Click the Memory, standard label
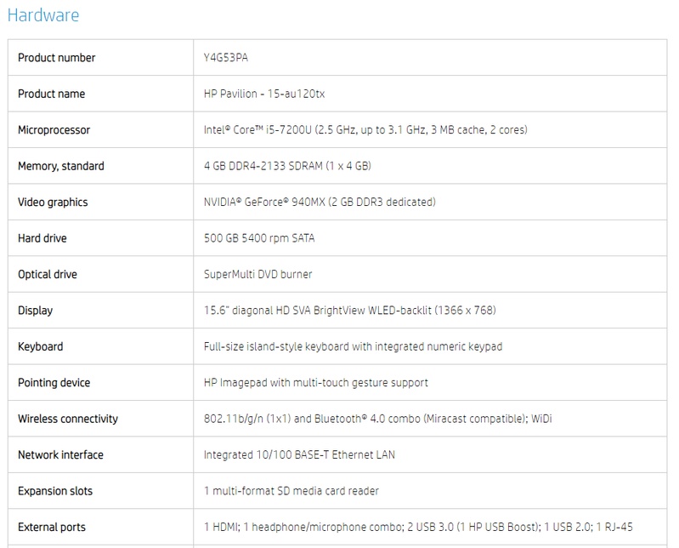The image size is (679, 548). [61, 166]
